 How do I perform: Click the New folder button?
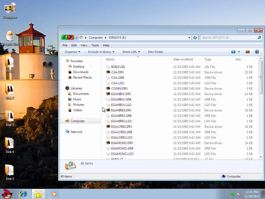156,52
